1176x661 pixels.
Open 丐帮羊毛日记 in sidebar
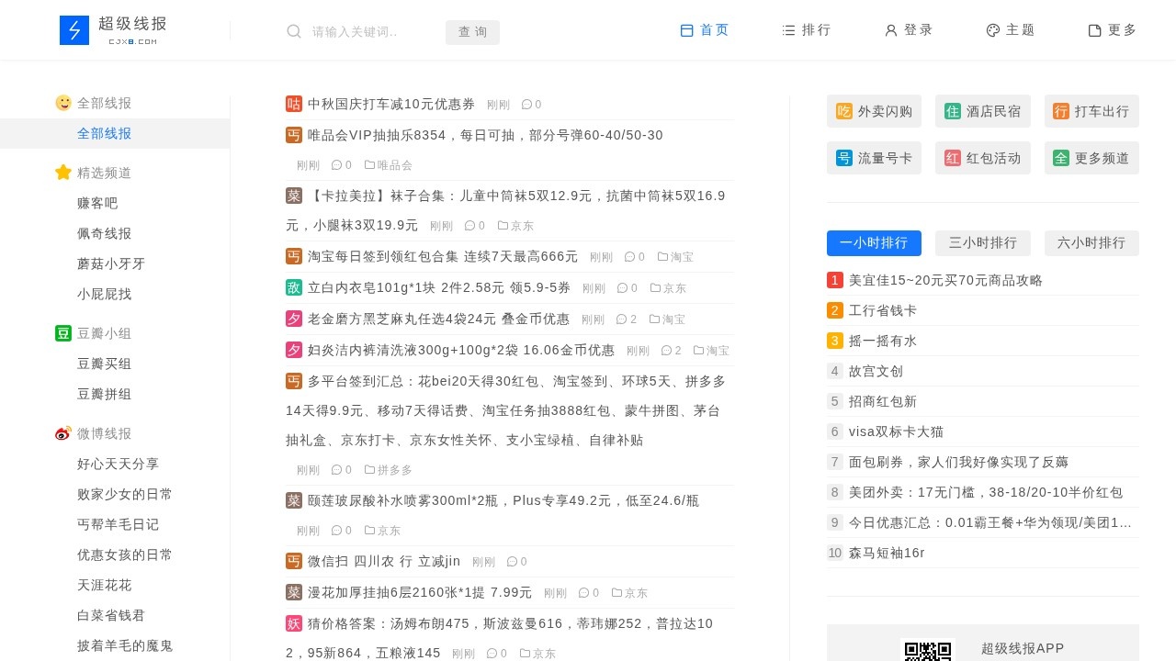pyautogui.click(x=119, y=524)
